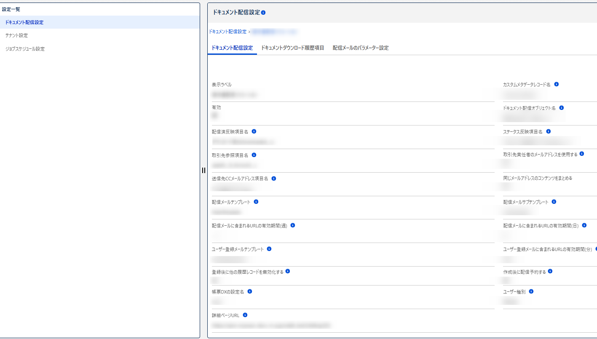Click info icon next to 取引先参照項目名
This screenshot has width=597, height=339.
[x=254, y=155]
